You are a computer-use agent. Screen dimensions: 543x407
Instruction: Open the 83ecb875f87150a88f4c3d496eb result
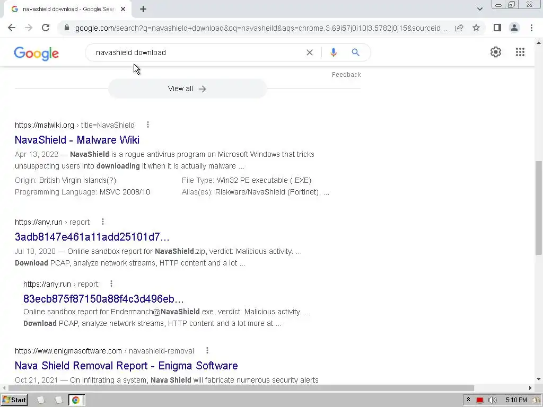(103, 298)
